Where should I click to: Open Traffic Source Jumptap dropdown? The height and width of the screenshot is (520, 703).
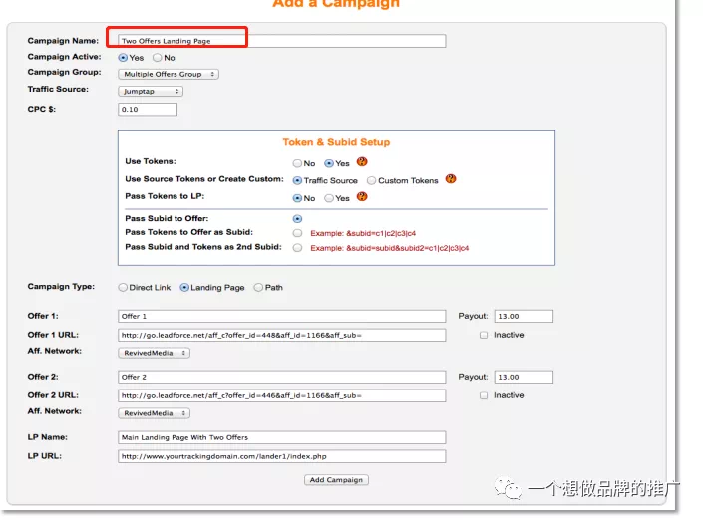click(151, 92)
